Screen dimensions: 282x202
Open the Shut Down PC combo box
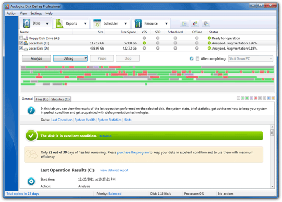(251, 58)
